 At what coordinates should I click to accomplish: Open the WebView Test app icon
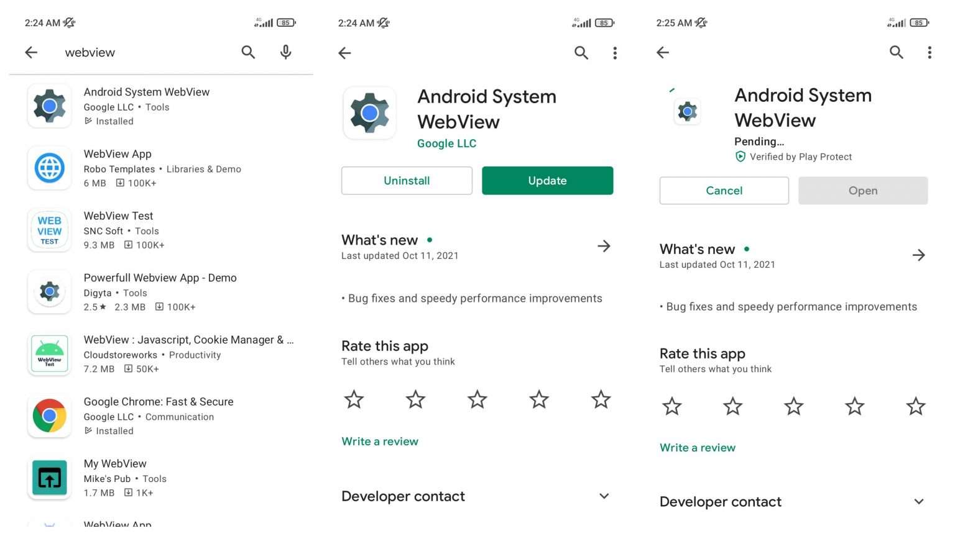click(x=49, y=230)
